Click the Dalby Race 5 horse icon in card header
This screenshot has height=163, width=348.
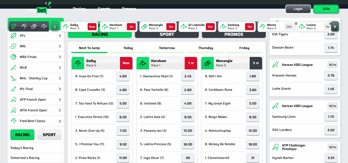click(x=78, y=63)
